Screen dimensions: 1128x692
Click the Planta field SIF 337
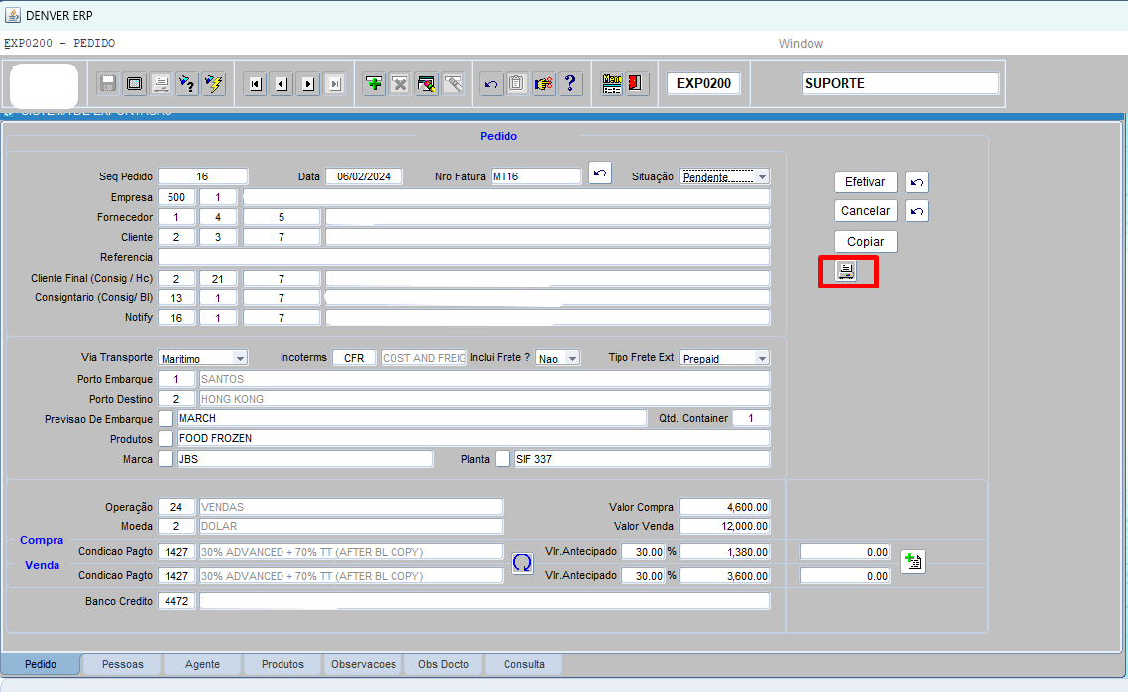(642, 459)
